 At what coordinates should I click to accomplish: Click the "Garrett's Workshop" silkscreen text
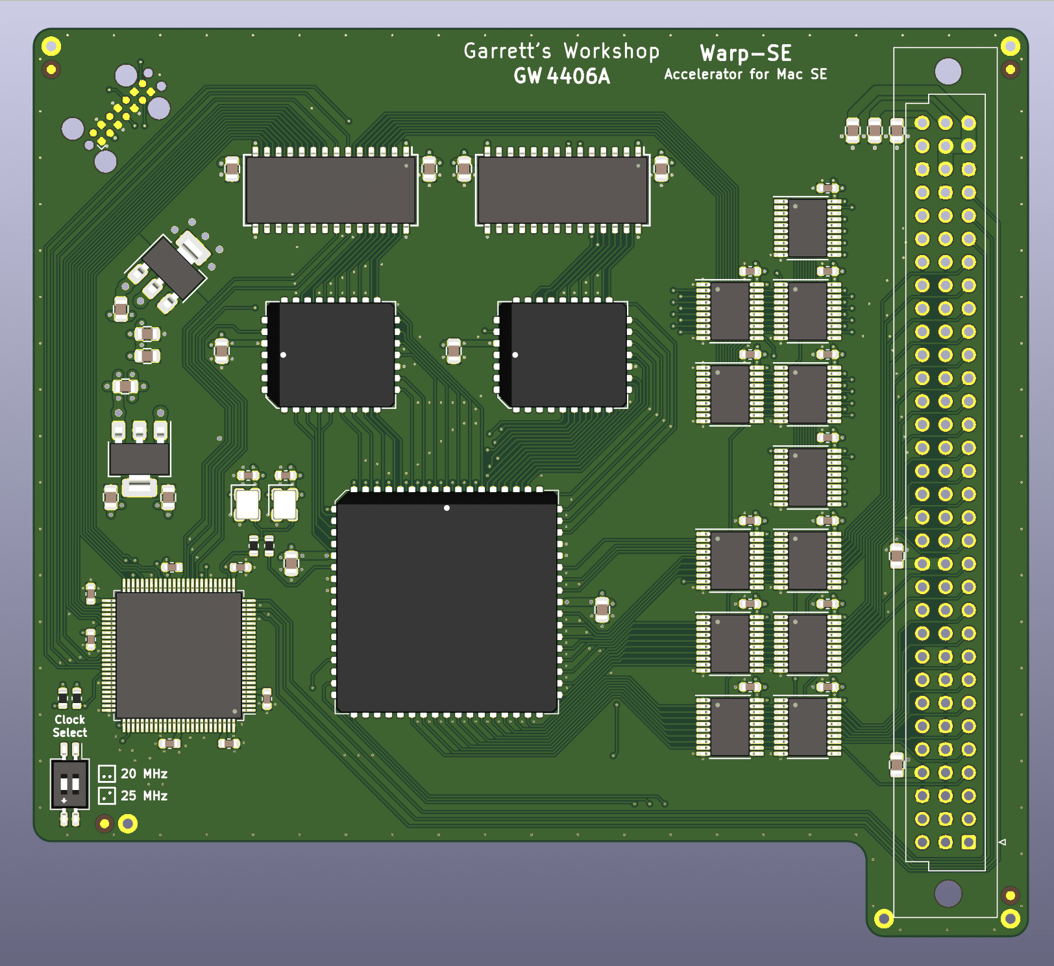tap(561, 51)
